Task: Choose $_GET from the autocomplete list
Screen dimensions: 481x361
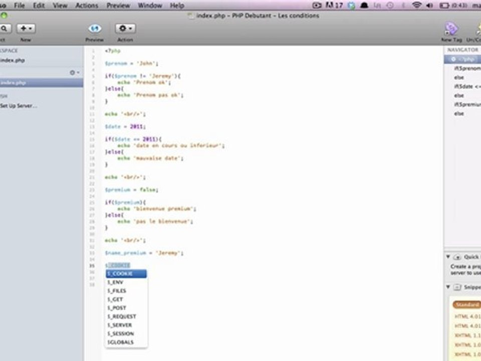Action: point(126,299)
